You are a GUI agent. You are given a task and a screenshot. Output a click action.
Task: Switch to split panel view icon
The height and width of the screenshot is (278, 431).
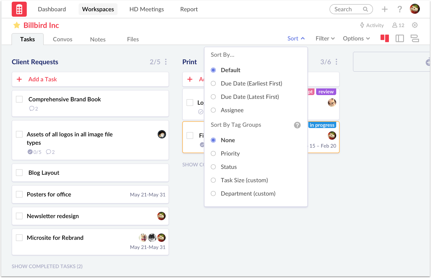click(399, 38)
